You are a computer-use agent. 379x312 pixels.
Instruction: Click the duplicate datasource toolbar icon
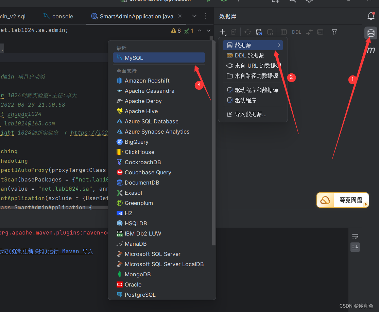tap(234, 32)
